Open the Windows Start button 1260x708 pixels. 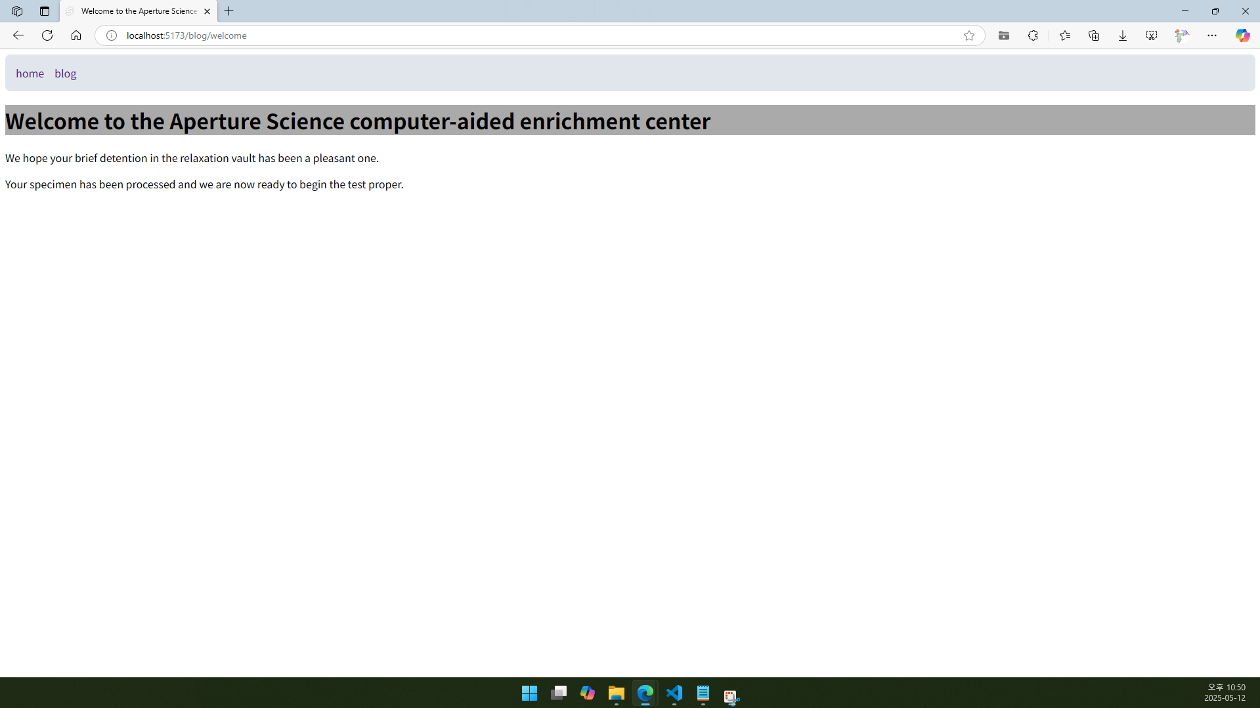click(x=529, y=693)
